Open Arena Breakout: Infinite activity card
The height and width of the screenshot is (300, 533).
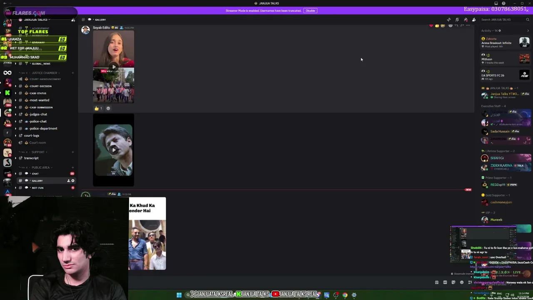click(x=506, y=42)
